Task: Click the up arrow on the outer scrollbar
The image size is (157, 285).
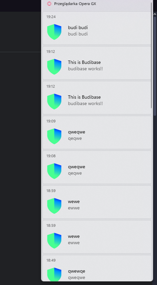Action: [155, 14]
